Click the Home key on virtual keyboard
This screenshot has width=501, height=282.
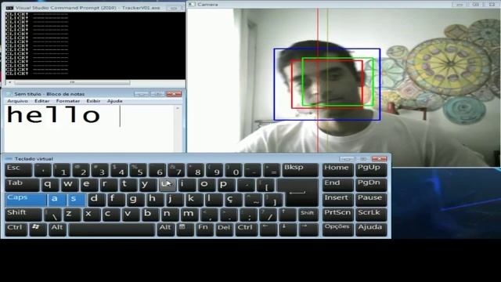click(x=337, y=170)
